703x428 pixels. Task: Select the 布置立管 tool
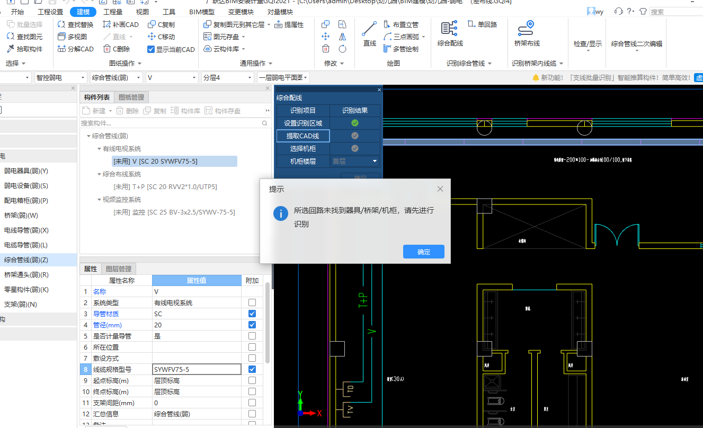[x=401, y=24]
